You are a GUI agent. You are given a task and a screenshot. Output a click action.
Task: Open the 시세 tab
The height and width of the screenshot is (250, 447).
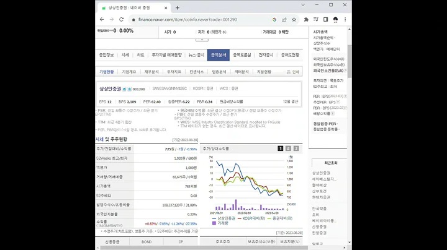pos(125,55)
